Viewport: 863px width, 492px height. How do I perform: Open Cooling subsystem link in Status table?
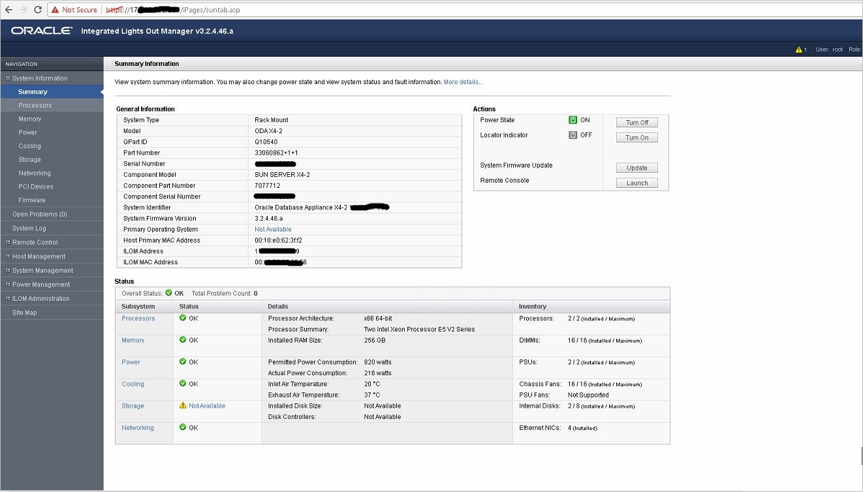pyautogui.click(x=133, y=384)
